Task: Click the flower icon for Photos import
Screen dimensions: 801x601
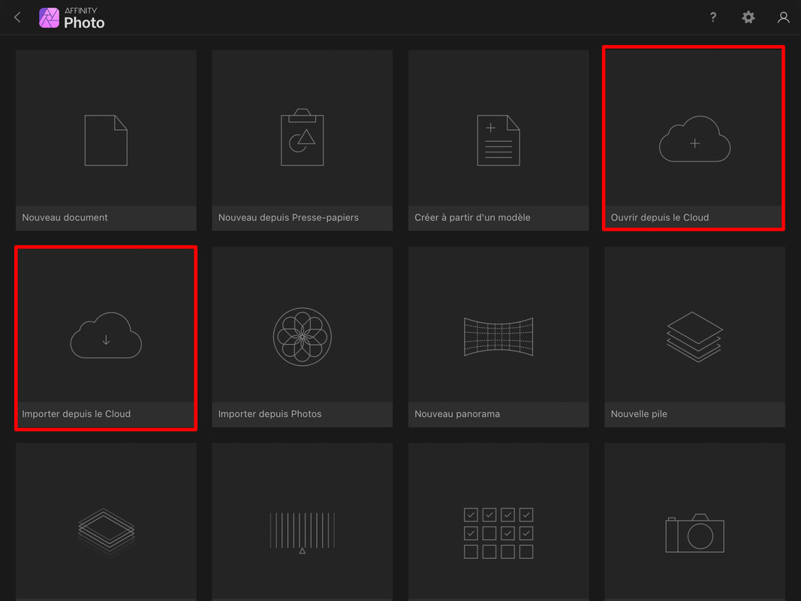Action: coord(303,337)
